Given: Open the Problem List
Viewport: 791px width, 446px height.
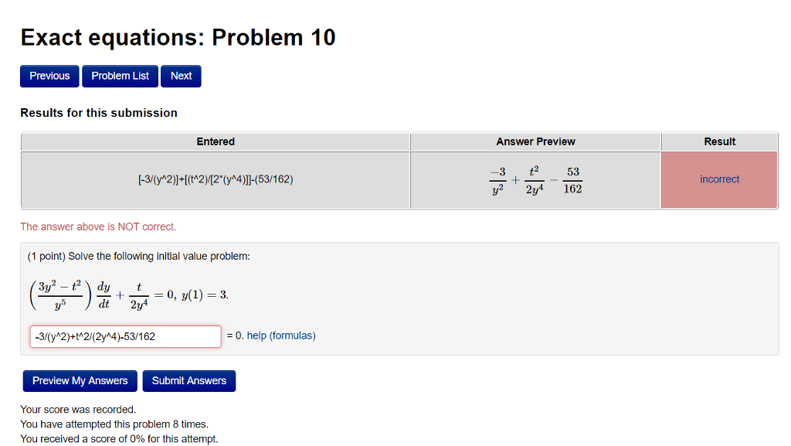Looking at the screenshot, I should tap(120, 76).
